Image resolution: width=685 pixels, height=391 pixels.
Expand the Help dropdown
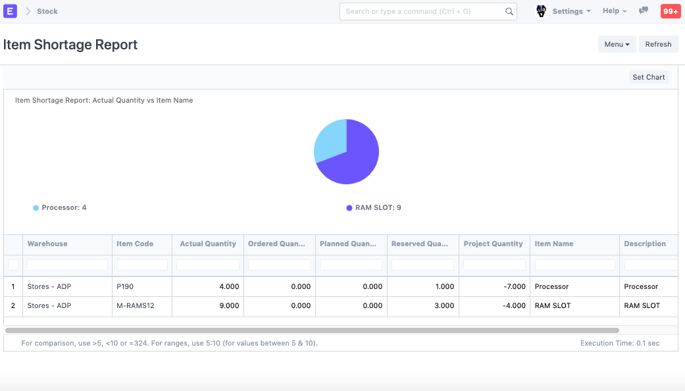[614, 11]
